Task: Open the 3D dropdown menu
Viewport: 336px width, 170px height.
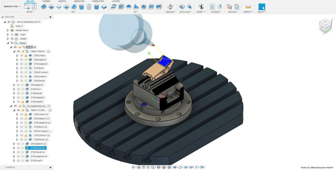Action: click(136, 12)
